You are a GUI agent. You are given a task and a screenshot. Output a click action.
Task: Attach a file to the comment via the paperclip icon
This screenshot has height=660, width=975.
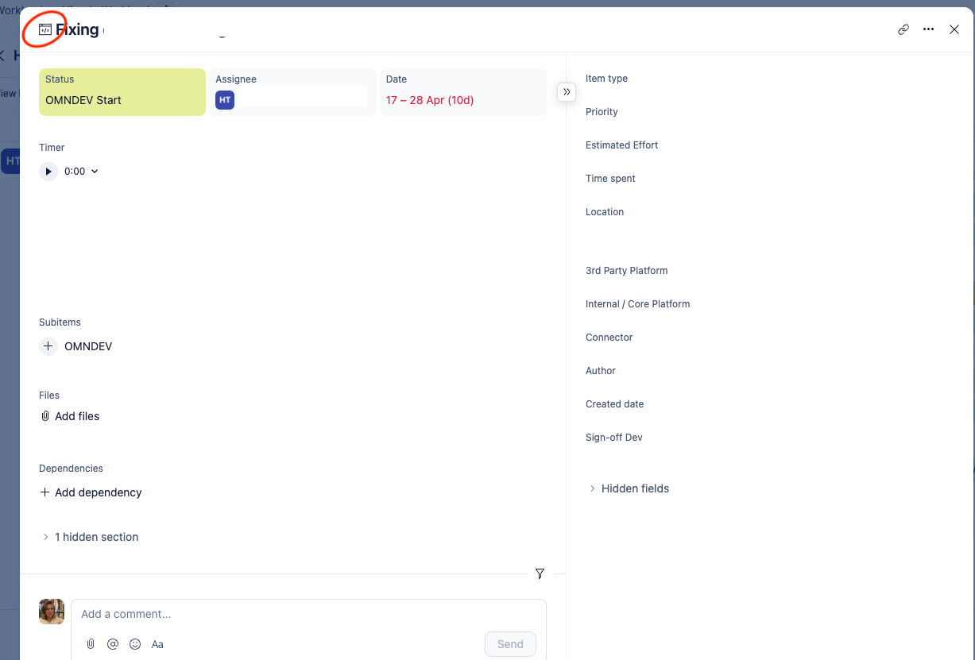pyautogui.click(x=91, y=644)
